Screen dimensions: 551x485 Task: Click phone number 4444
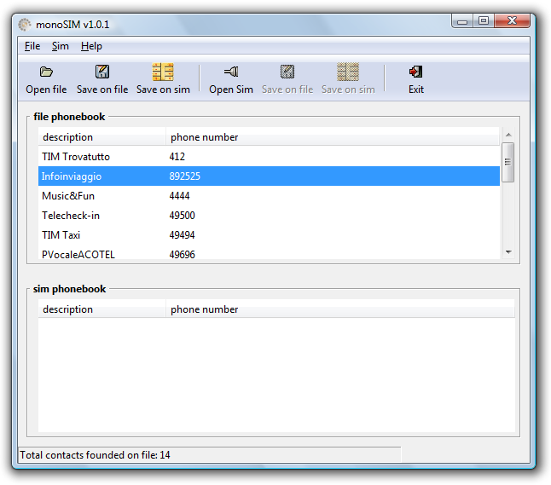coord(180,195)
